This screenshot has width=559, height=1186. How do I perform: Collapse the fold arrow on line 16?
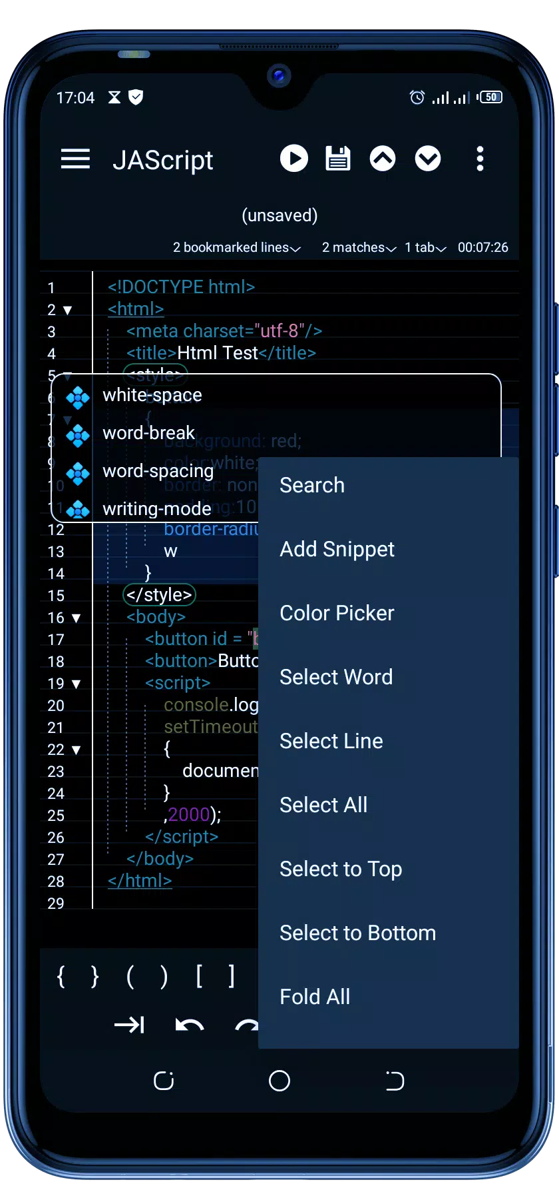point(76,618)
